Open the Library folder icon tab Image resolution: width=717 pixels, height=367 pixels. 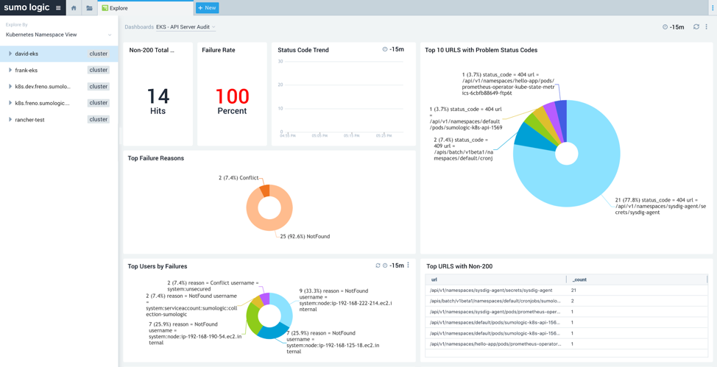click(x=89, y=8)
